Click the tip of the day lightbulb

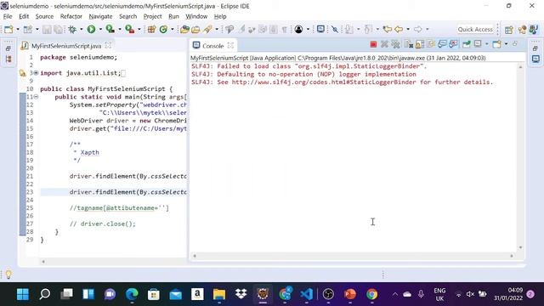click(x=8, y=275)
